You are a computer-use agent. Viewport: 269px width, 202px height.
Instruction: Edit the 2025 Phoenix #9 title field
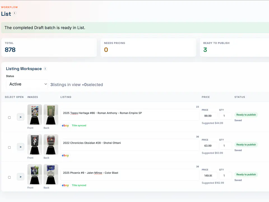(130, 175)
